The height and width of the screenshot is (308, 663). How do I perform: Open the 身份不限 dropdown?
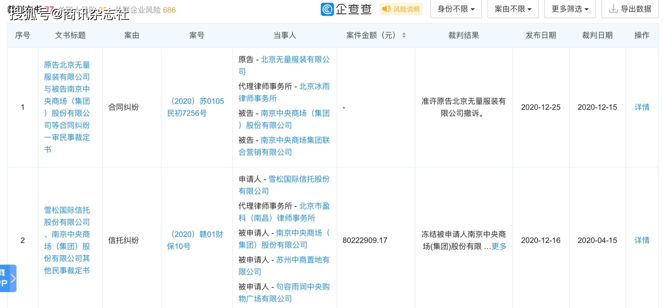(456, 9)
